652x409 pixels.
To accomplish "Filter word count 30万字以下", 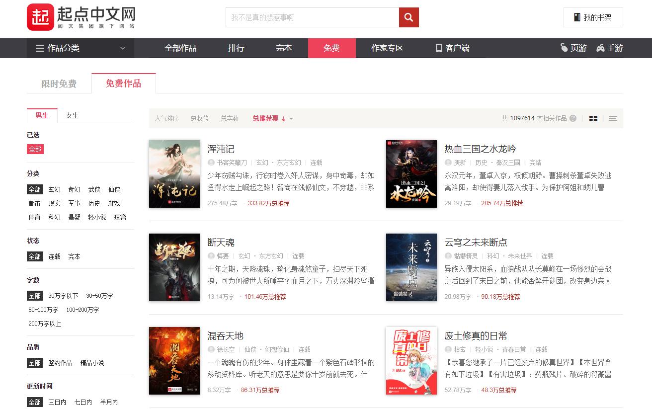I will [64, 296].
